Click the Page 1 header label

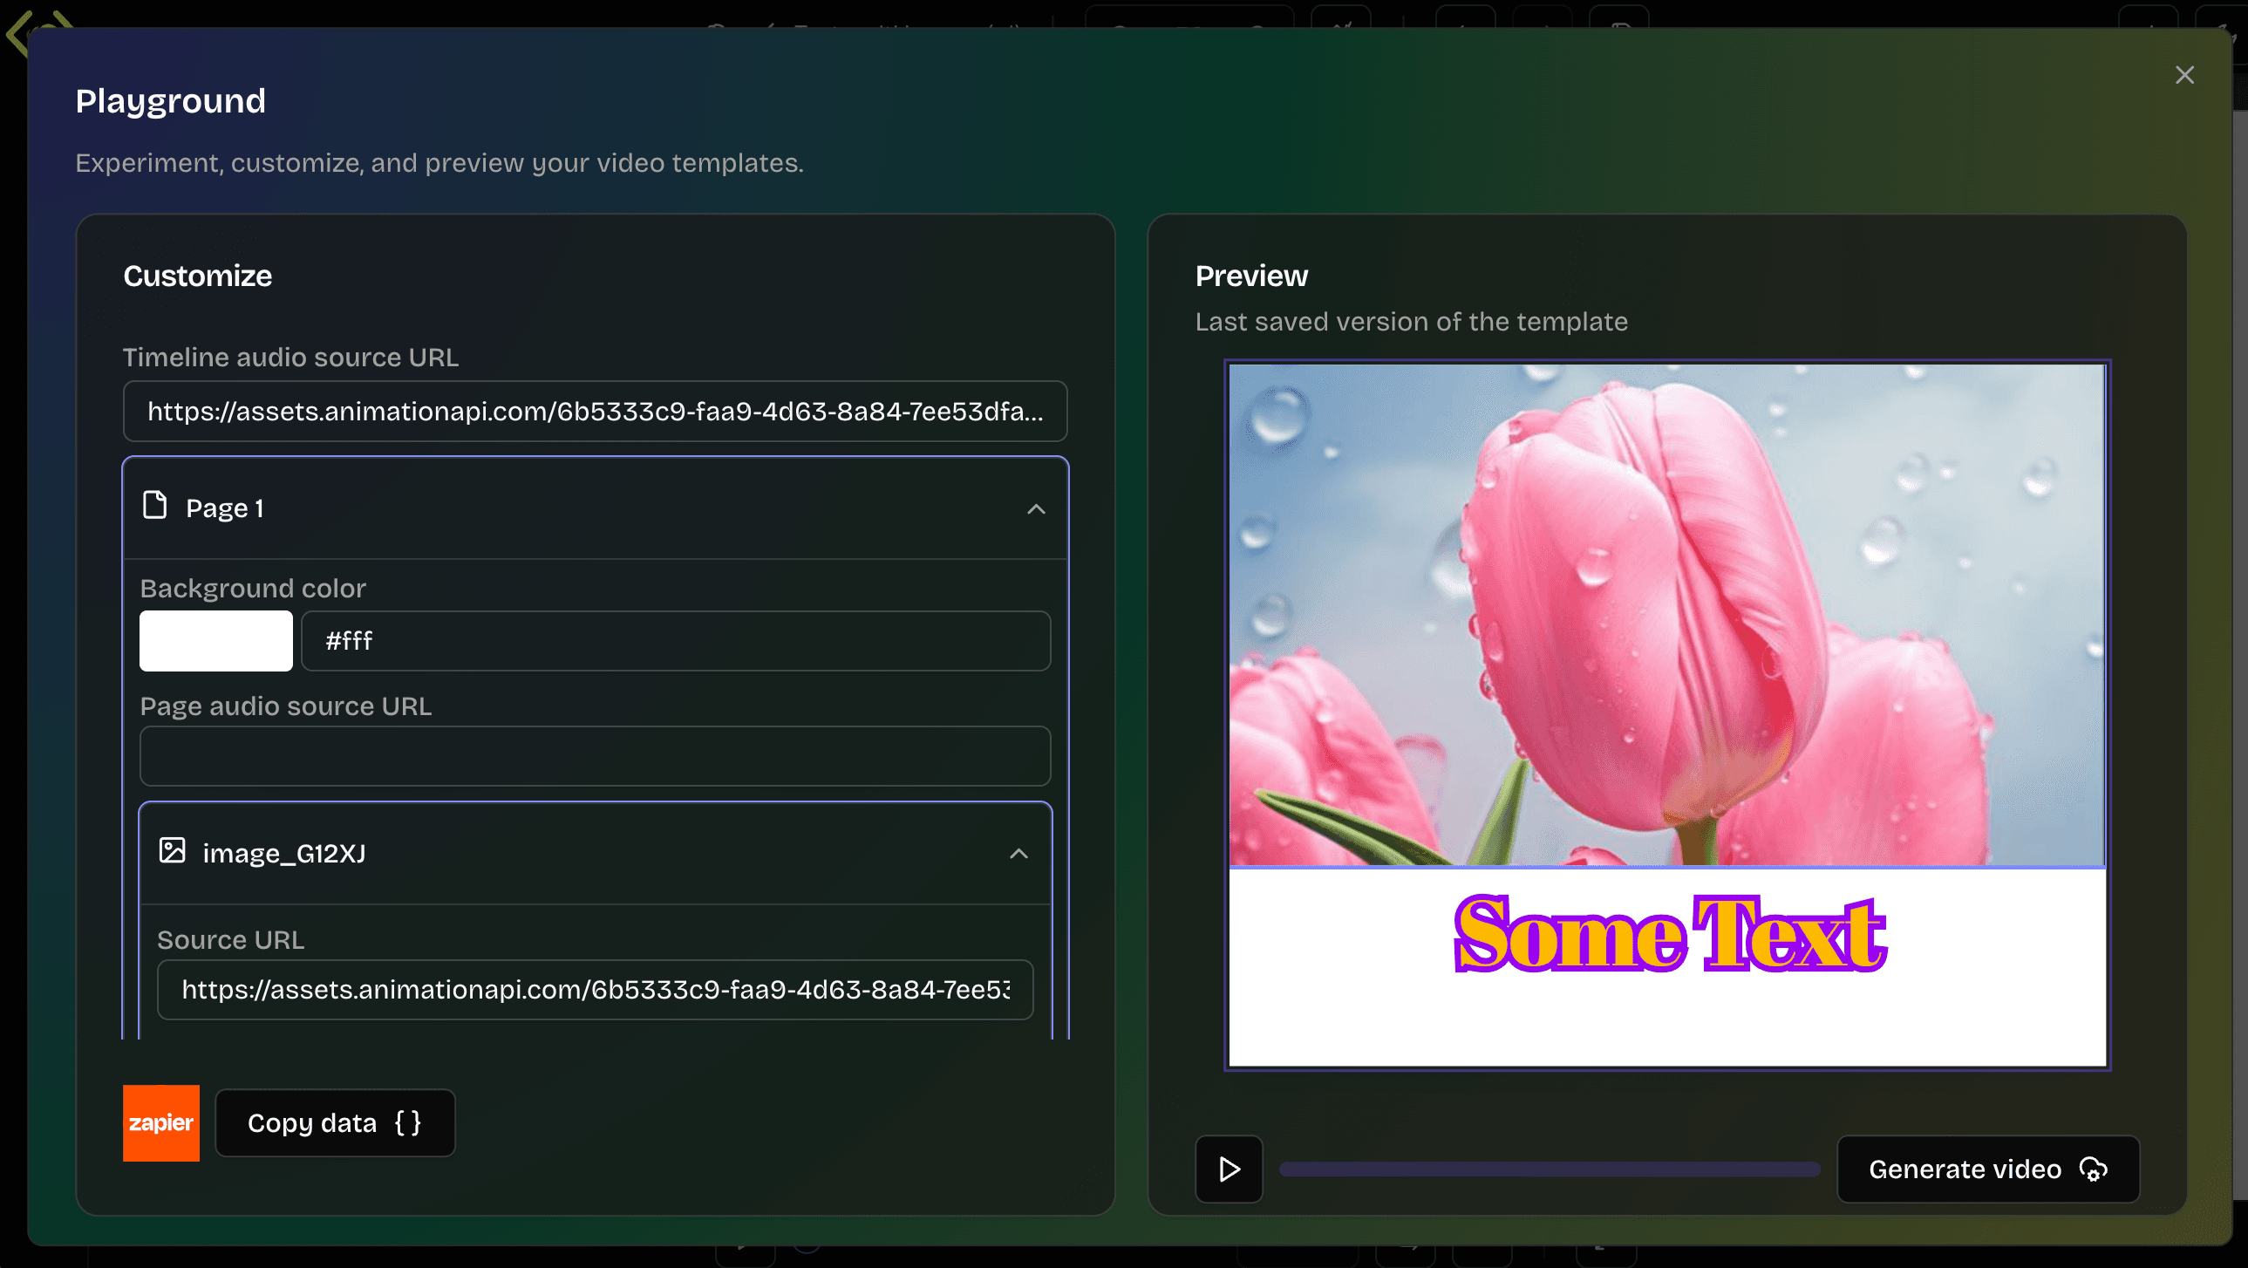[x=224, y=508]
